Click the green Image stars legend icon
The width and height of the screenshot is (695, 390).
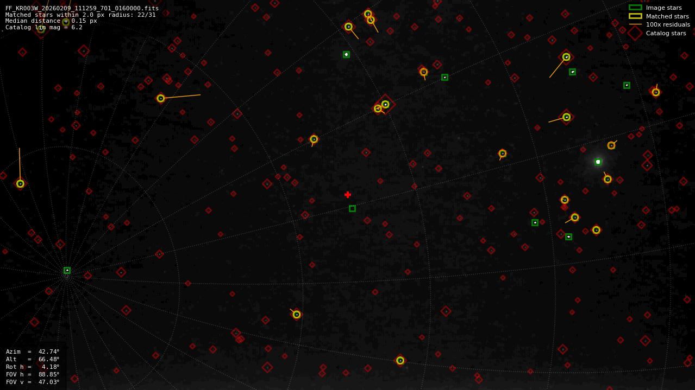(635, 8)
